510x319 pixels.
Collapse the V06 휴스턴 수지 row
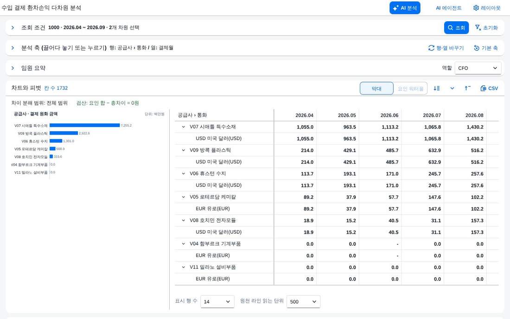pos(184,174)
